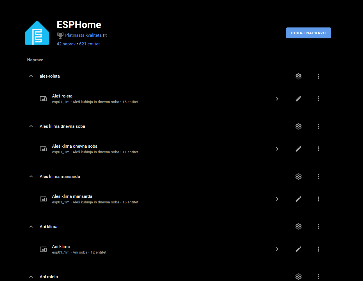Screen dimensions: 363x281
Task: Follow the 42 naprav link
Action: [66, 44]
